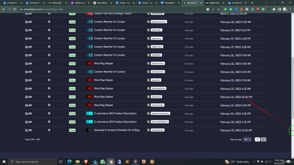Open File Explorer from taskbar
The height and width of the screenshot is (165, 294).
point(78,162)
